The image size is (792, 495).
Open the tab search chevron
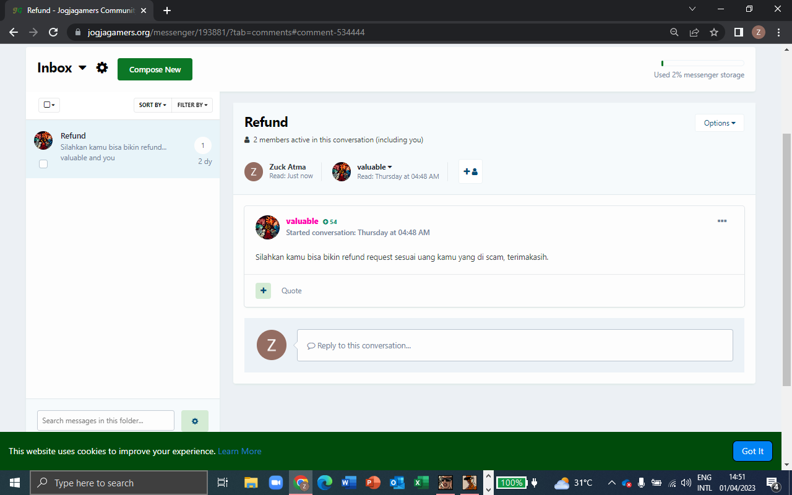point(692,9)
